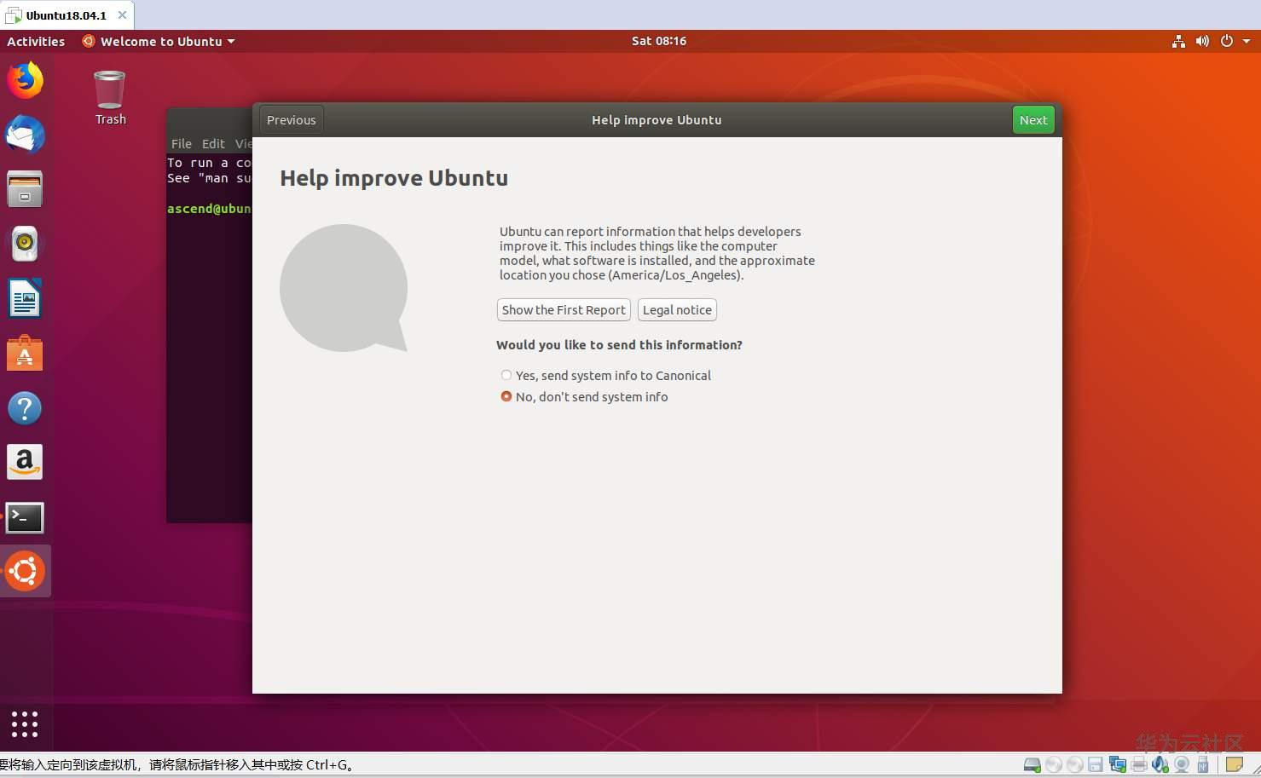Viewport: 1261px width, 778px height.
Task: Click the second CD/DVD drive status icon
Action: pos(1075,765)
